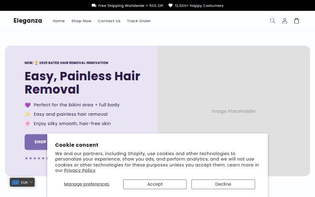Open the Privacy Policy link

click(80, 170)
